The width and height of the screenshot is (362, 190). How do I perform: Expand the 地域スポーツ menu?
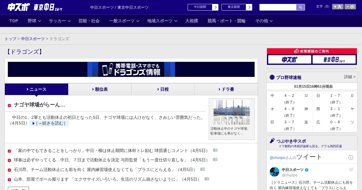click(x=162, y=21)
